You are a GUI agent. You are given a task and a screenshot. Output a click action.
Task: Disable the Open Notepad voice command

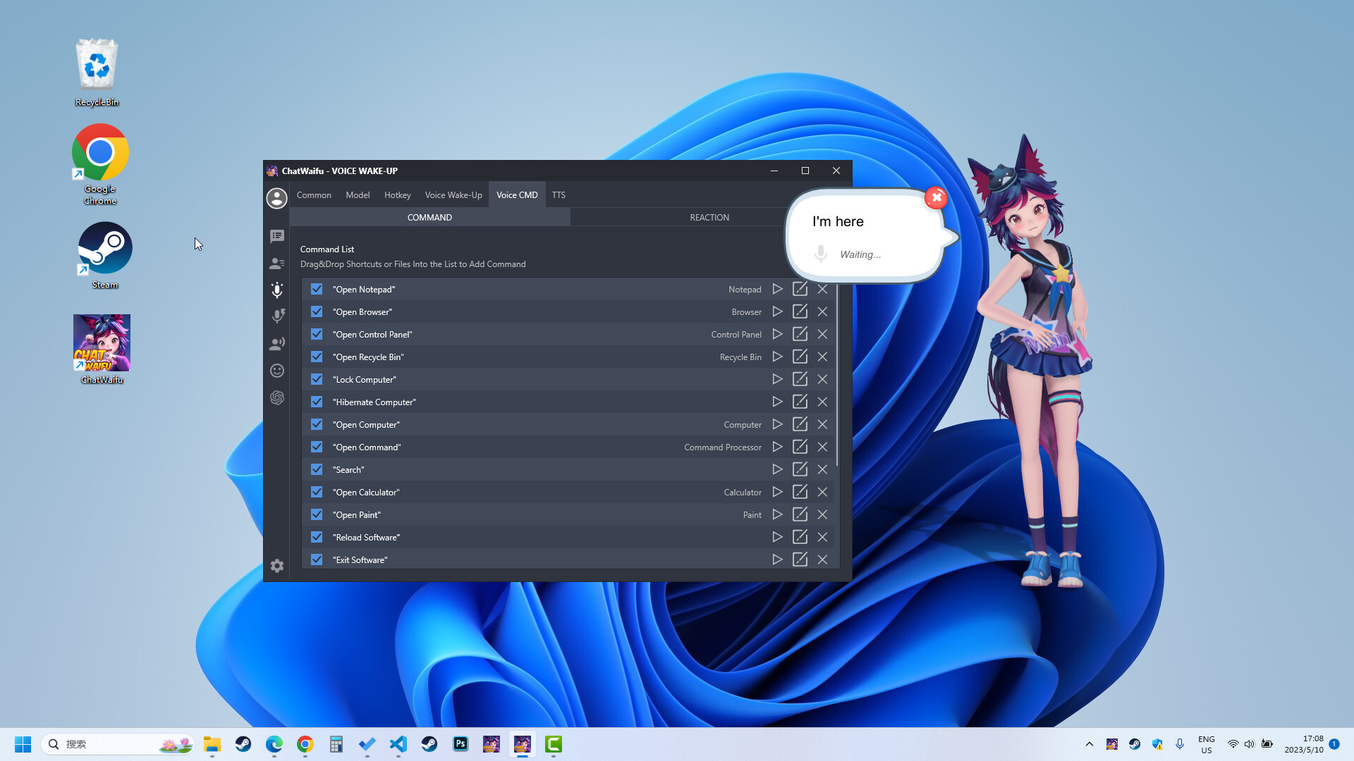[x=316, y=289]
